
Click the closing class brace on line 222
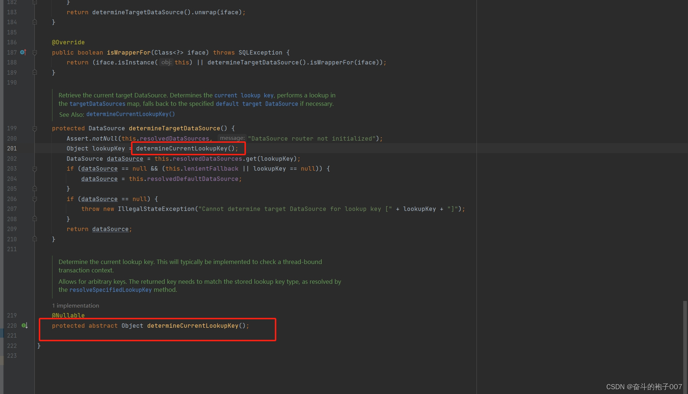pos(39,346)
